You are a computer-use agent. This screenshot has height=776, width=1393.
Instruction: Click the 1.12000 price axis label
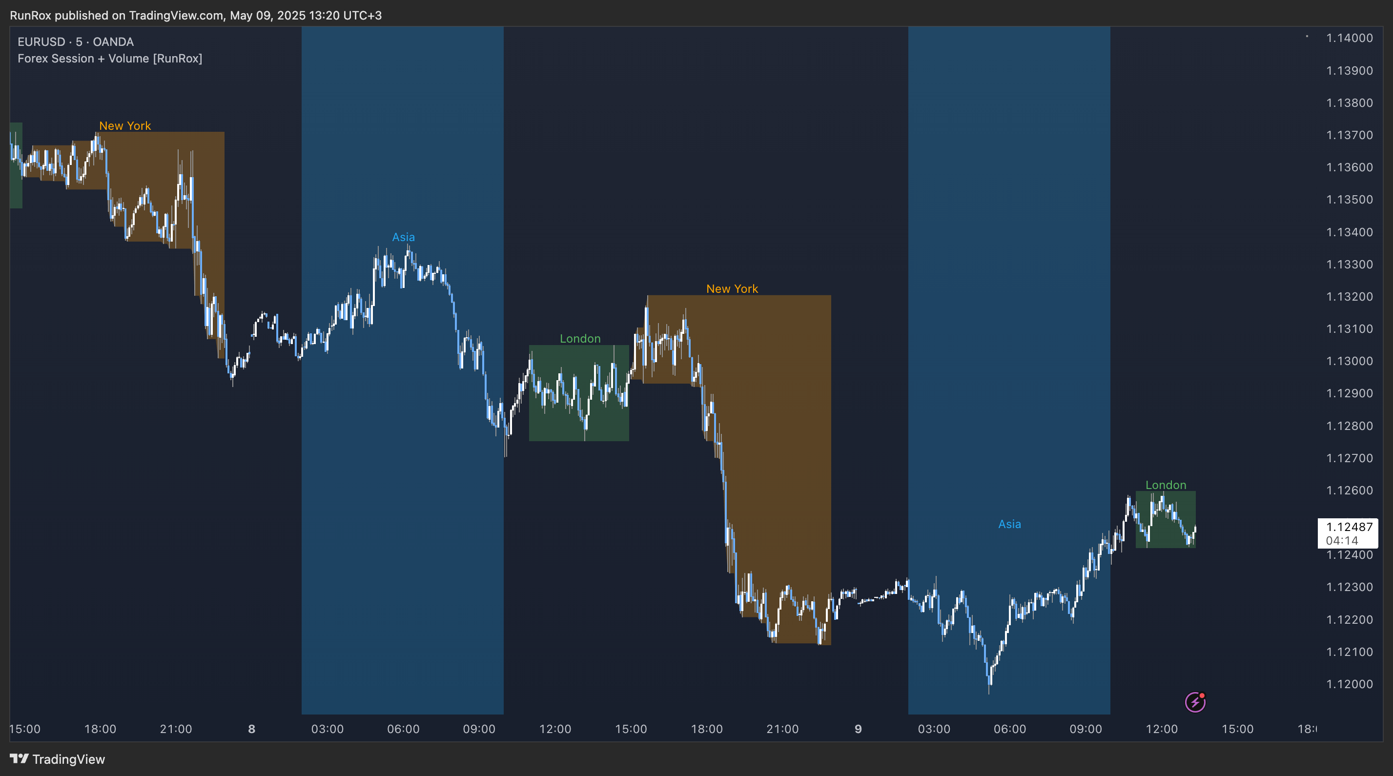[1349, 684]
